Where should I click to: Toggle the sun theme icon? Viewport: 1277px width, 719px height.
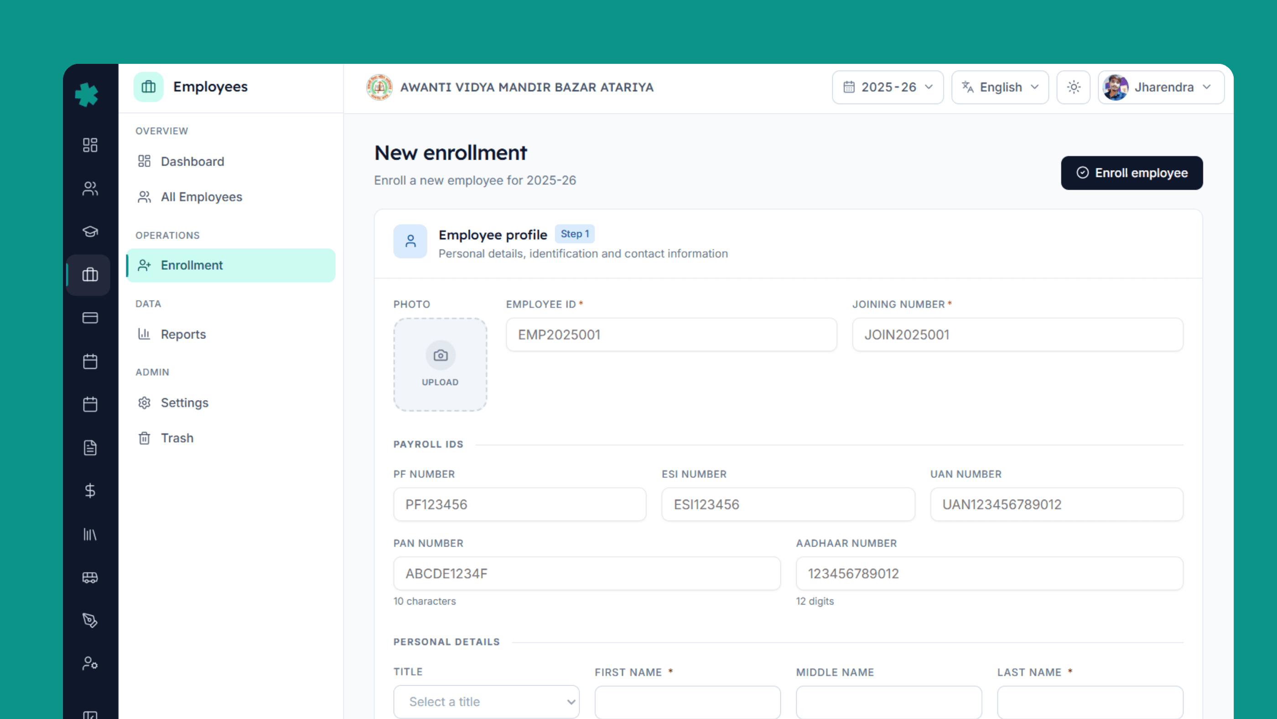[x=1073, y=87]
